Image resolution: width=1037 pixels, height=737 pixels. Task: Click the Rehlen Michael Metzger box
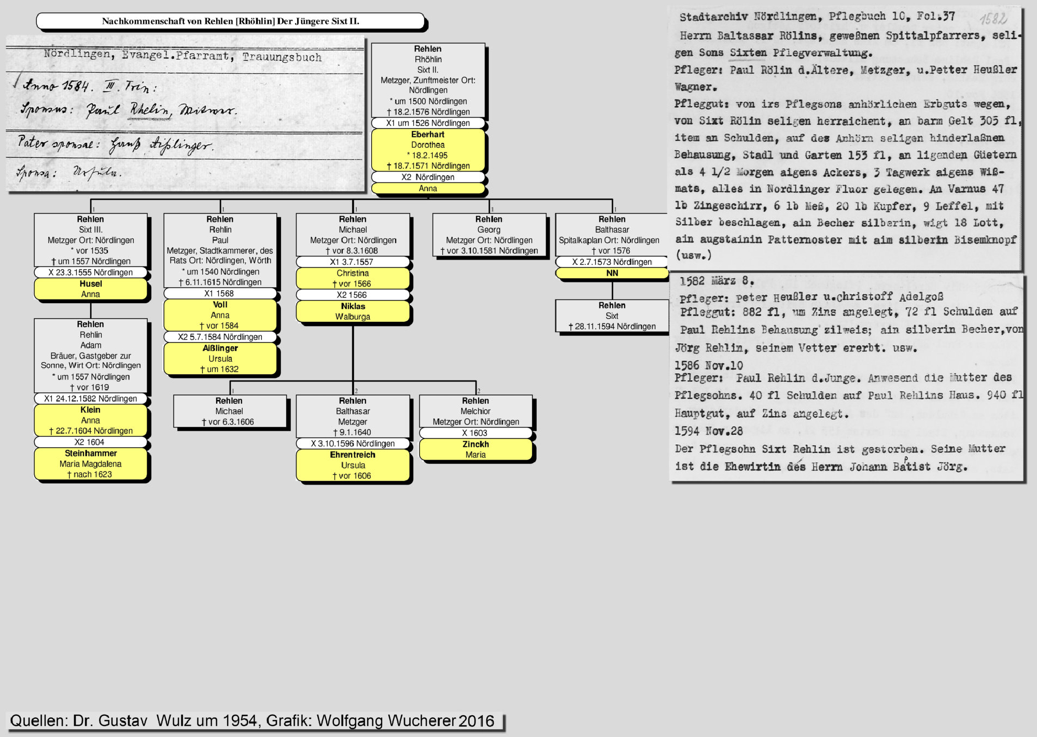pos(353,235)
